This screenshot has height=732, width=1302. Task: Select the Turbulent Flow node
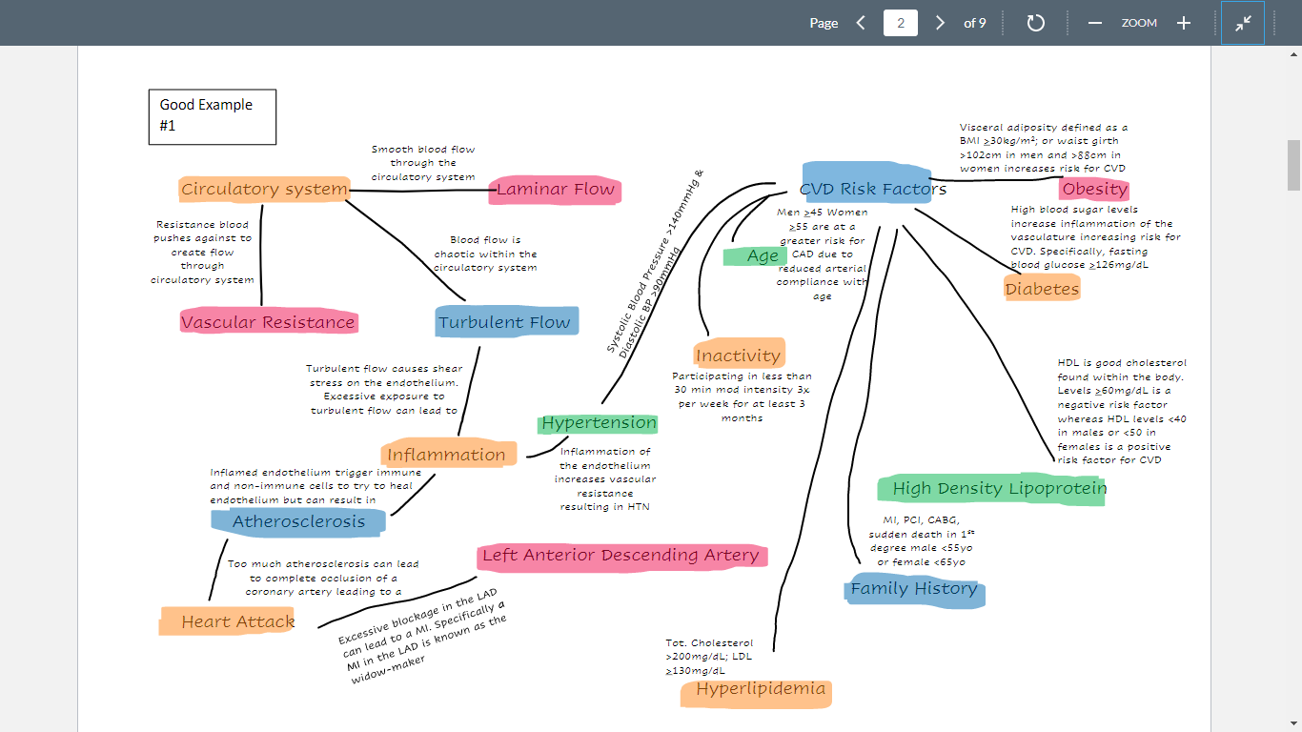(x=506, y=321)
